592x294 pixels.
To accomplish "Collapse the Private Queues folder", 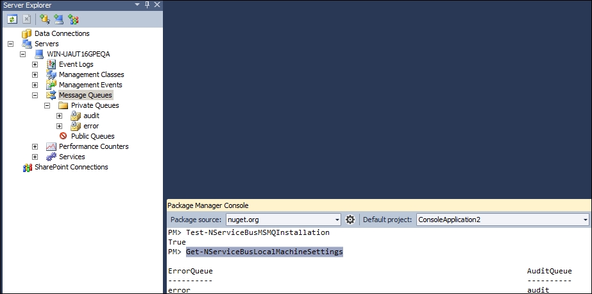I will click(47, 105).
